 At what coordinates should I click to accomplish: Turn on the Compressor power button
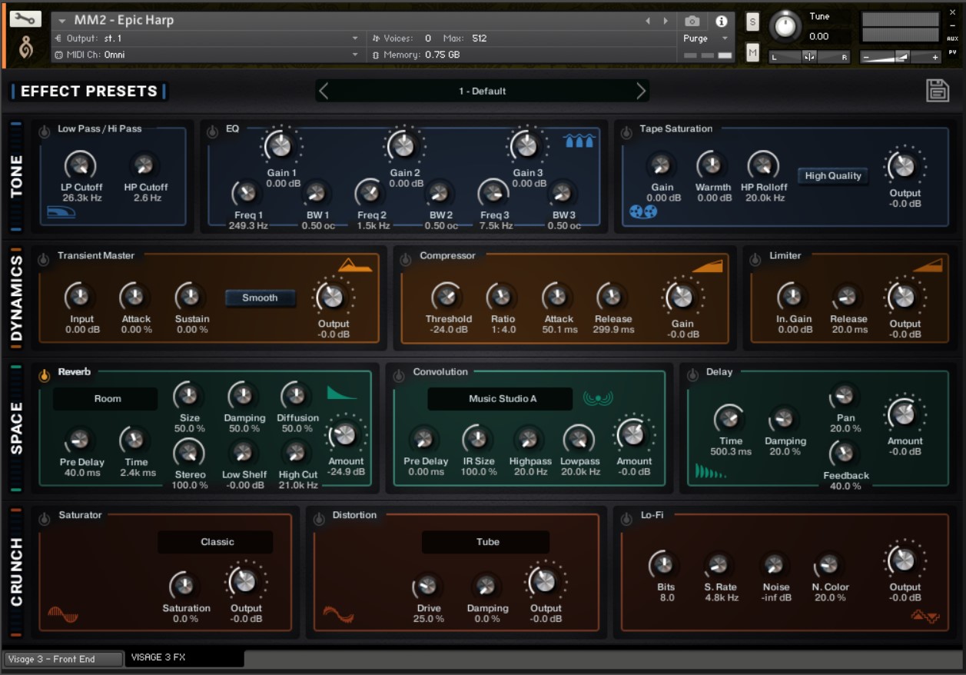pyautogui.click(x=406, y=259)
